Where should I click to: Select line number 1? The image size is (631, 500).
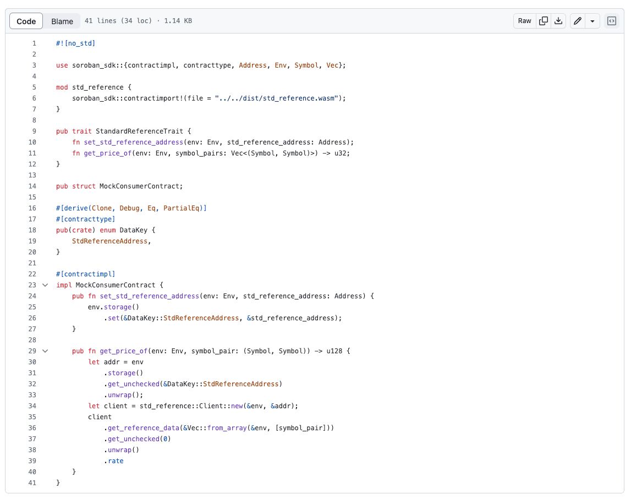click(x=34, y=43)
